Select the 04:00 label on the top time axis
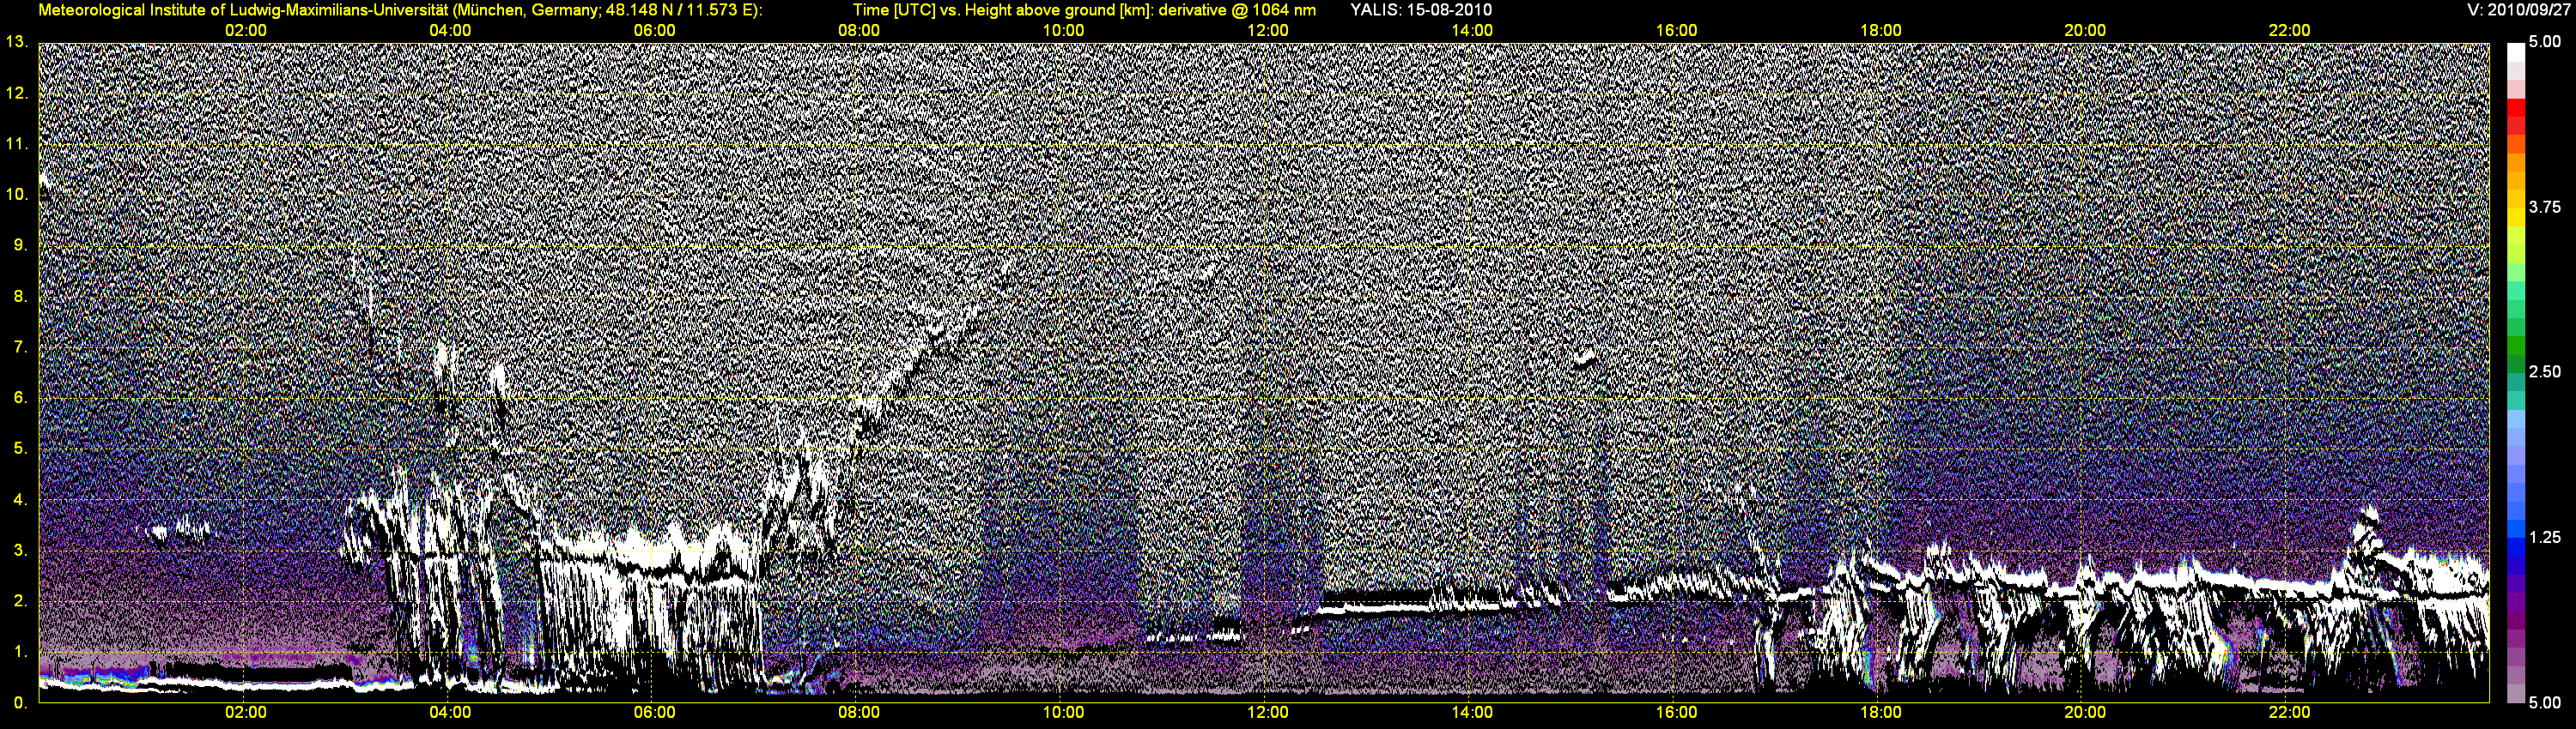The width and height of the screenshot is (2576, 729). [x=450, y=31]
